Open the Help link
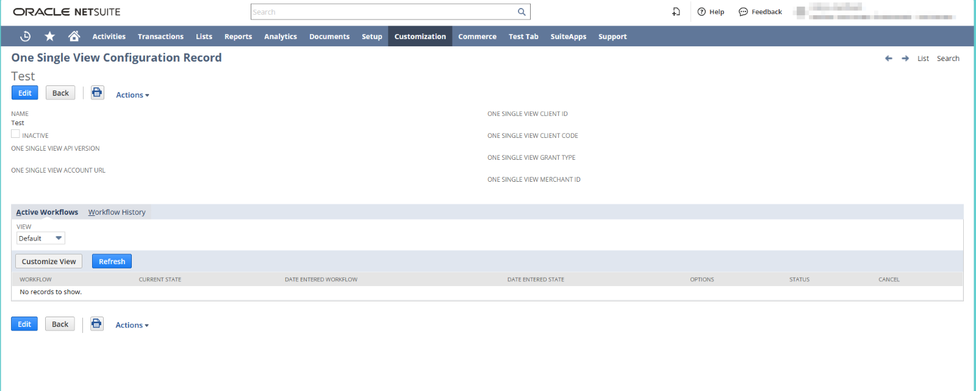This screenshot has height=391, width=976. [711, 12]
